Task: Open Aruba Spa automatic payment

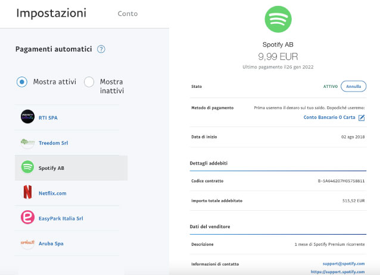Action: tap(51, 244)
